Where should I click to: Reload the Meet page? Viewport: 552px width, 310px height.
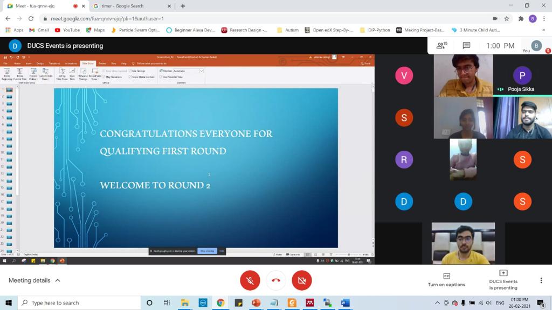point(31,18)
